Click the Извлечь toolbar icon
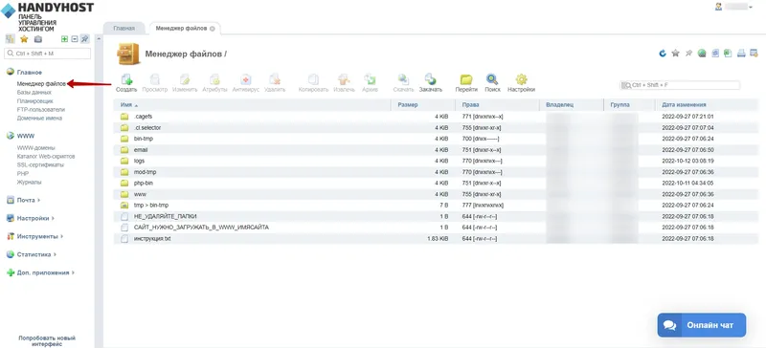Viewport: 766px width, 348px height. (344, 79)
